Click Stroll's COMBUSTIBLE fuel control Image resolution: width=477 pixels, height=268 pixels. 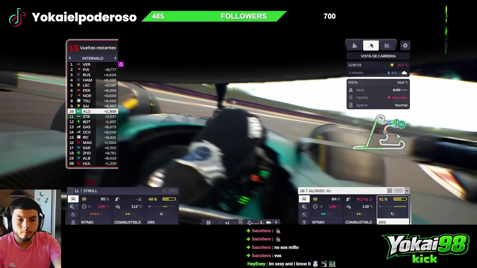[127, 222]
